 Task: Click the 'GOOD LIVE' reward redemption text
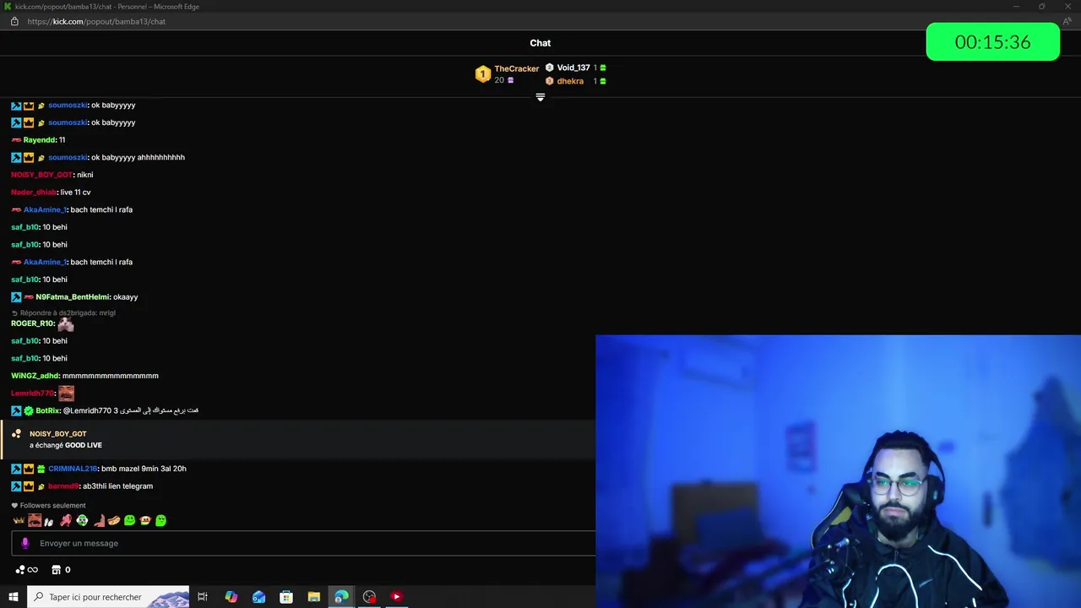point(84,445)
